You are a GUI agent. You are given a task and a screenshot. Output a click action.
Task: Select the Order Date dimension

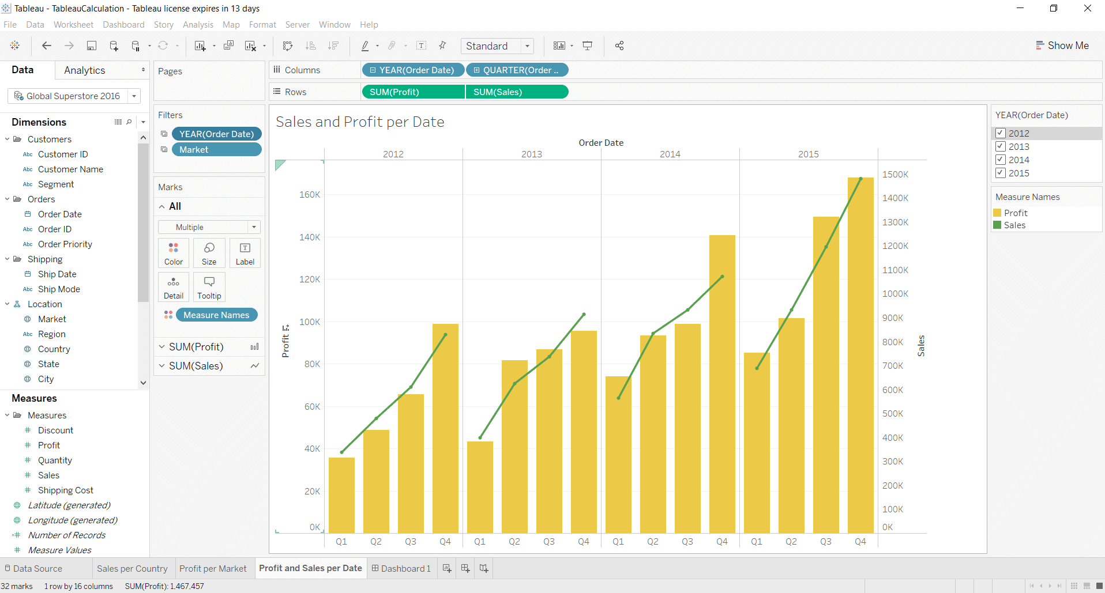click(60, 214)
